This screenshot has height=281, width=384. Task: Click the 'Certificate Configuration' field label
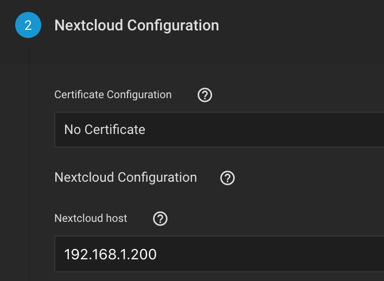click(x=113, y=95)
